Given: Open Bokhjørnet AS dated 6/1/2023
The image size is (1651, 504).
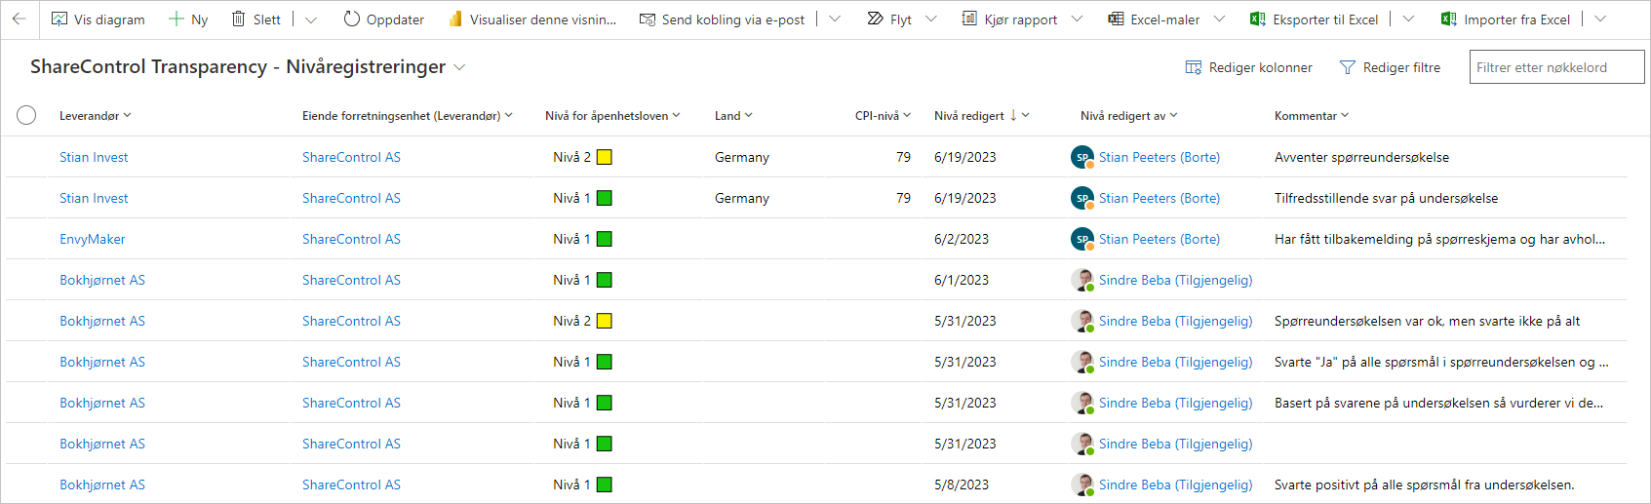Looking at the screenshot, I should point(102,280).
